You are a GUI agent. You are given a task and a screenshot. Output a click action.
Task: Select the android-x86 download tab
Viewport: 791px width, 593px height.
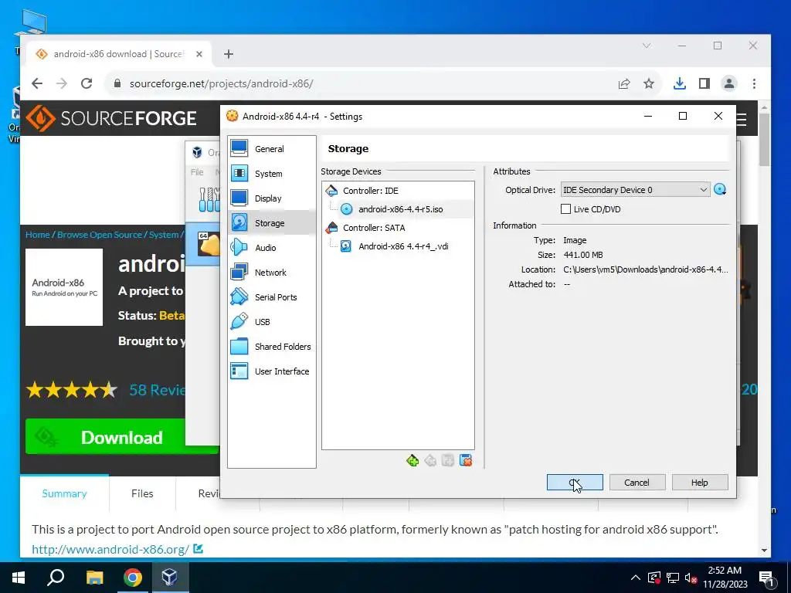click(118, 54)
